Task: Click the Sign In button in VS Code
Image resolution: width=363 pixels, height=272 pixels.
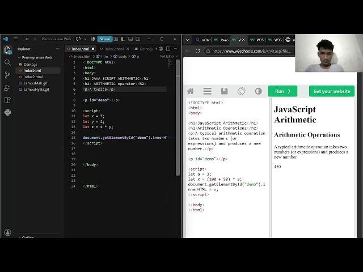Action: pos(105,39)
